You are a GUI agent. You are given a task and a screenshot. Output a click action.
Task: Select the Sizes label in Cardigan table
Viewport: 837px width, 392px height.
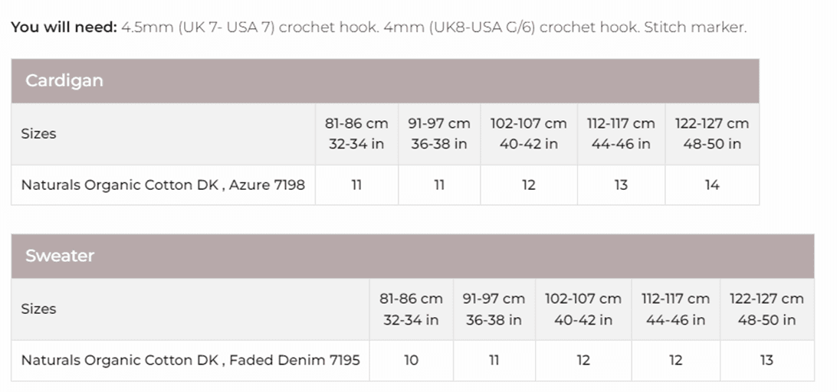pyautogui.click(x=38, y=133)
